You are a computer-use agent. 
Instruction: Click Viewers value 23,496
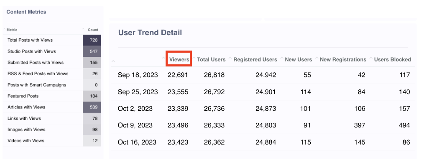point(178,125)
